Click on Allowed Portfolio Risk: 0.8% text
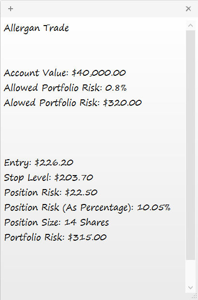 [x=65, y=88]
